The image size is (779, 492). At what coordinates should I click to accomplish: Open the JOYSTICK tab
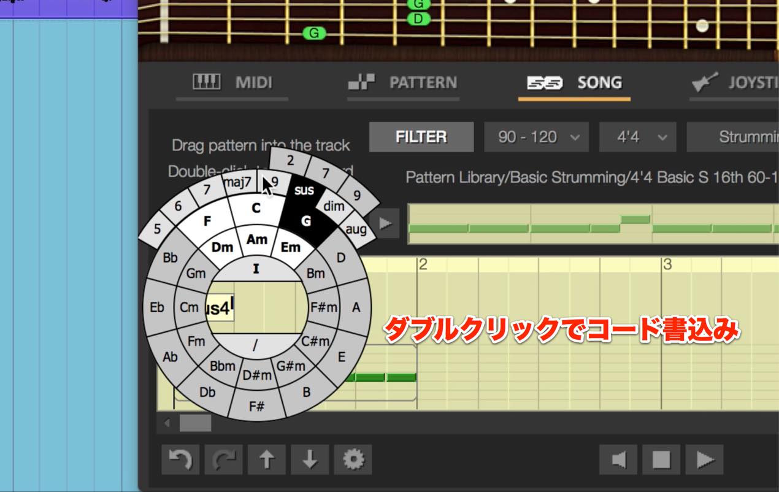point(734,82)
